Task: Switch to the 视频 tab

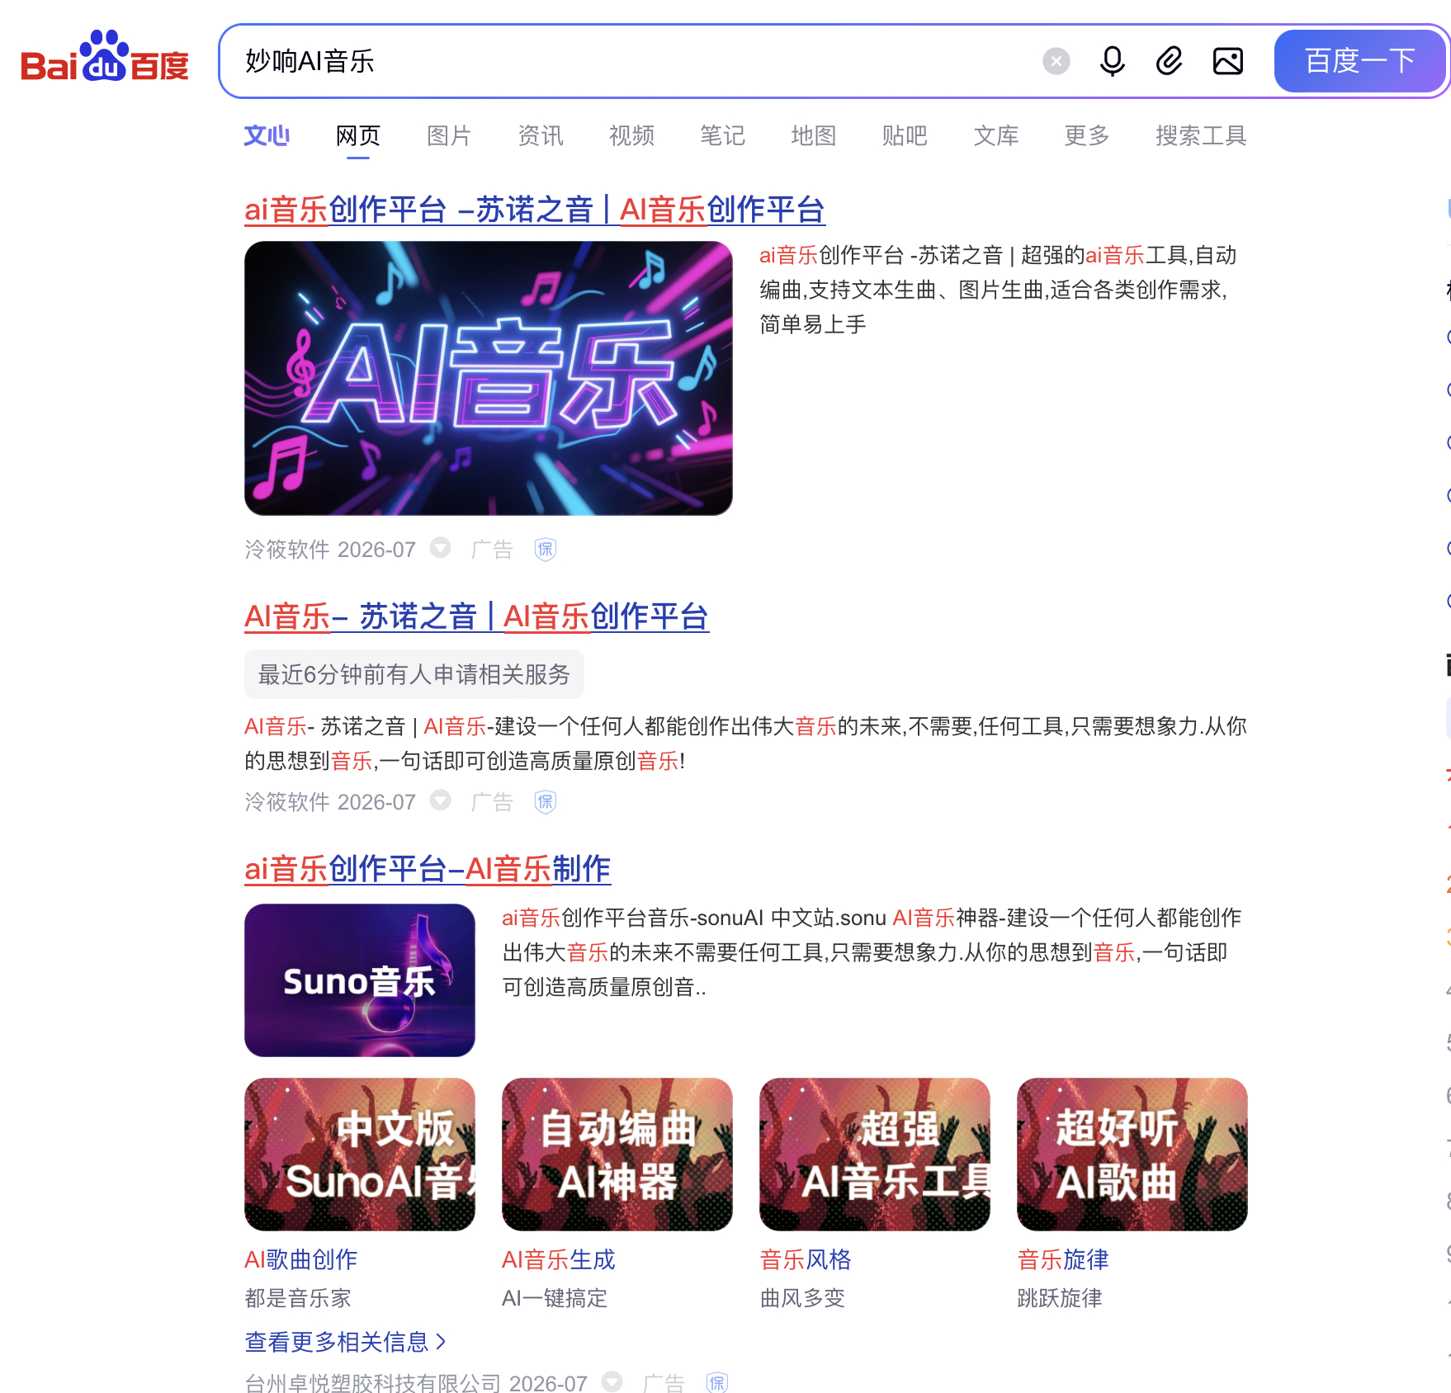Action: click(631, 135)
